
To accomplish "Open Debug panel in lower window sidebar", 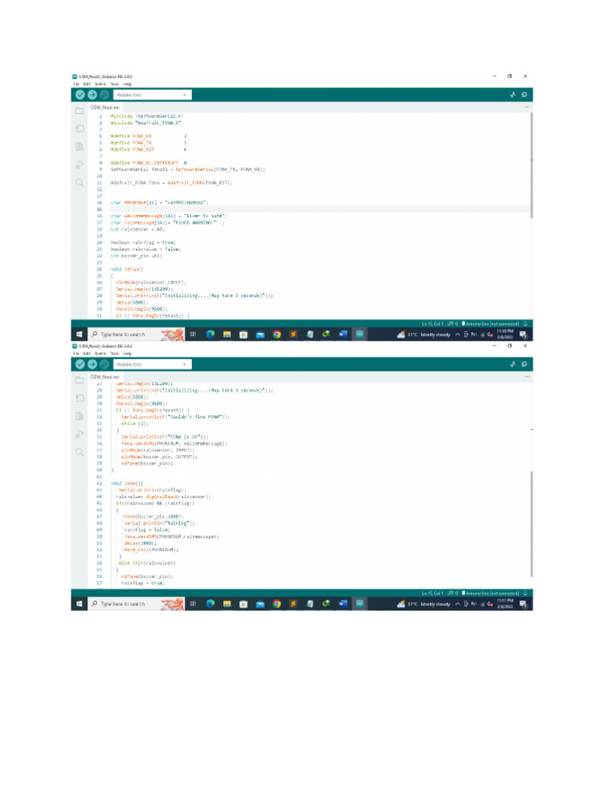I will pyautogui.click(x=79, y=434).
